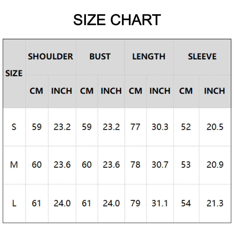Click the shoulder CM value 61 for size L
Screen dimensions: 234x234
tap(36, 203)
